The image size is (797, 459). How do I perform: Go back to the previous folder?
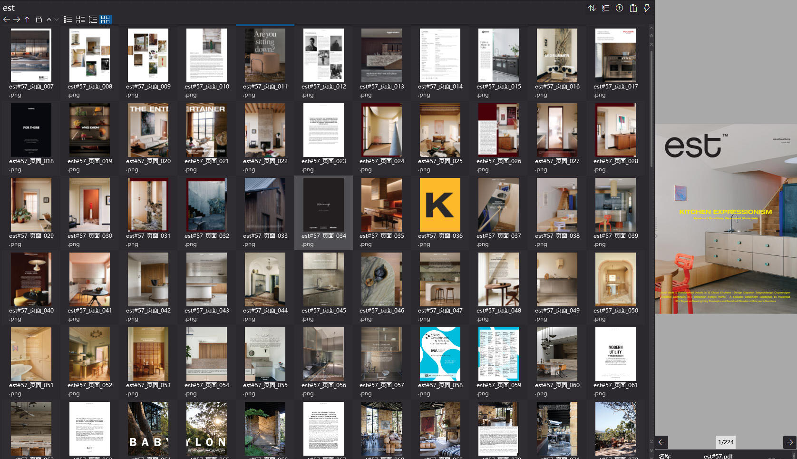tap(7, 20)
